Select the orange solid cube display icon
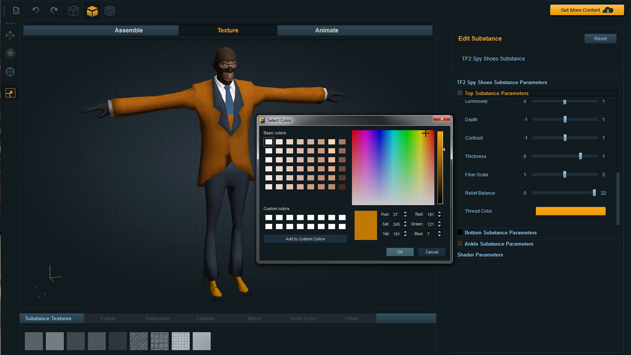Screen dimensions: 631x355 coord(92,11)
